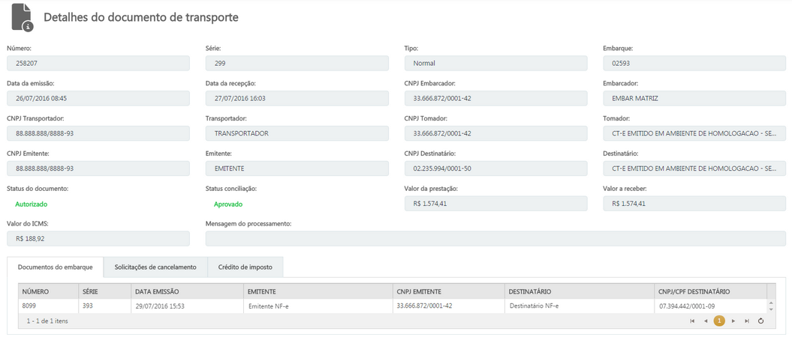
Task: Click the Data da recepção field
Action: click(x=297, y=98)
